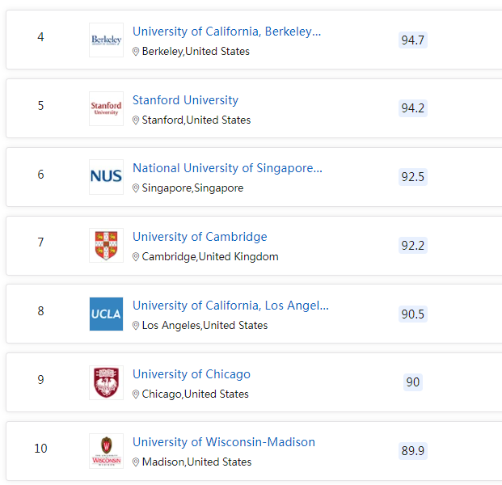502x485 pixels.
Task: Visit National University of Singapore page
Action: 227,168
